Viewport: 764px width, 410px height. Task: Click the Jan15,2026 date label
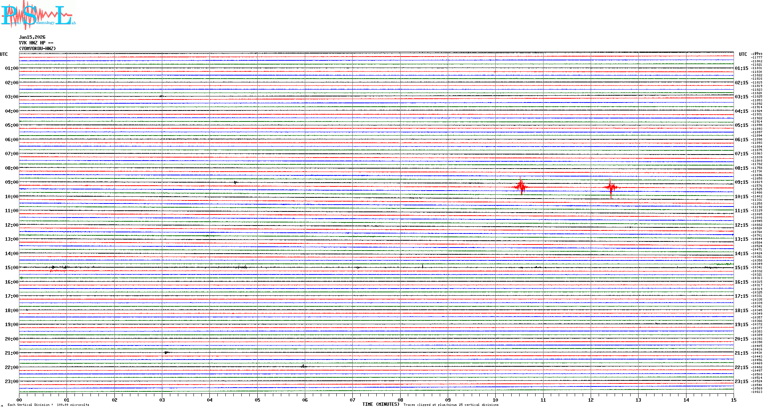pos(32,37)
